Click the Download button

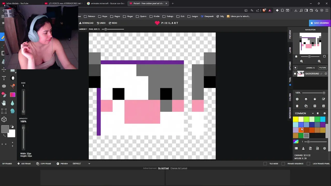coord(86,23)
